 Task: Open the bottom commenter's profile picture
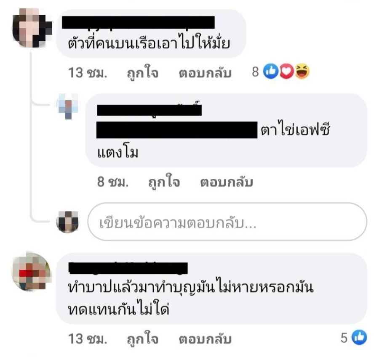[32, 271]
